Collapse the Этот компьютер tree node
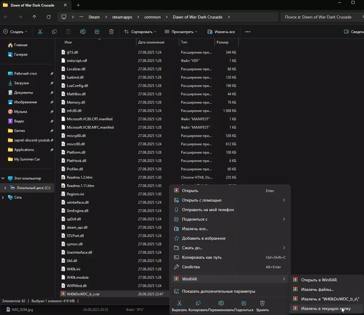This screenshot has width=364, height=315. [x=3, y=178]
